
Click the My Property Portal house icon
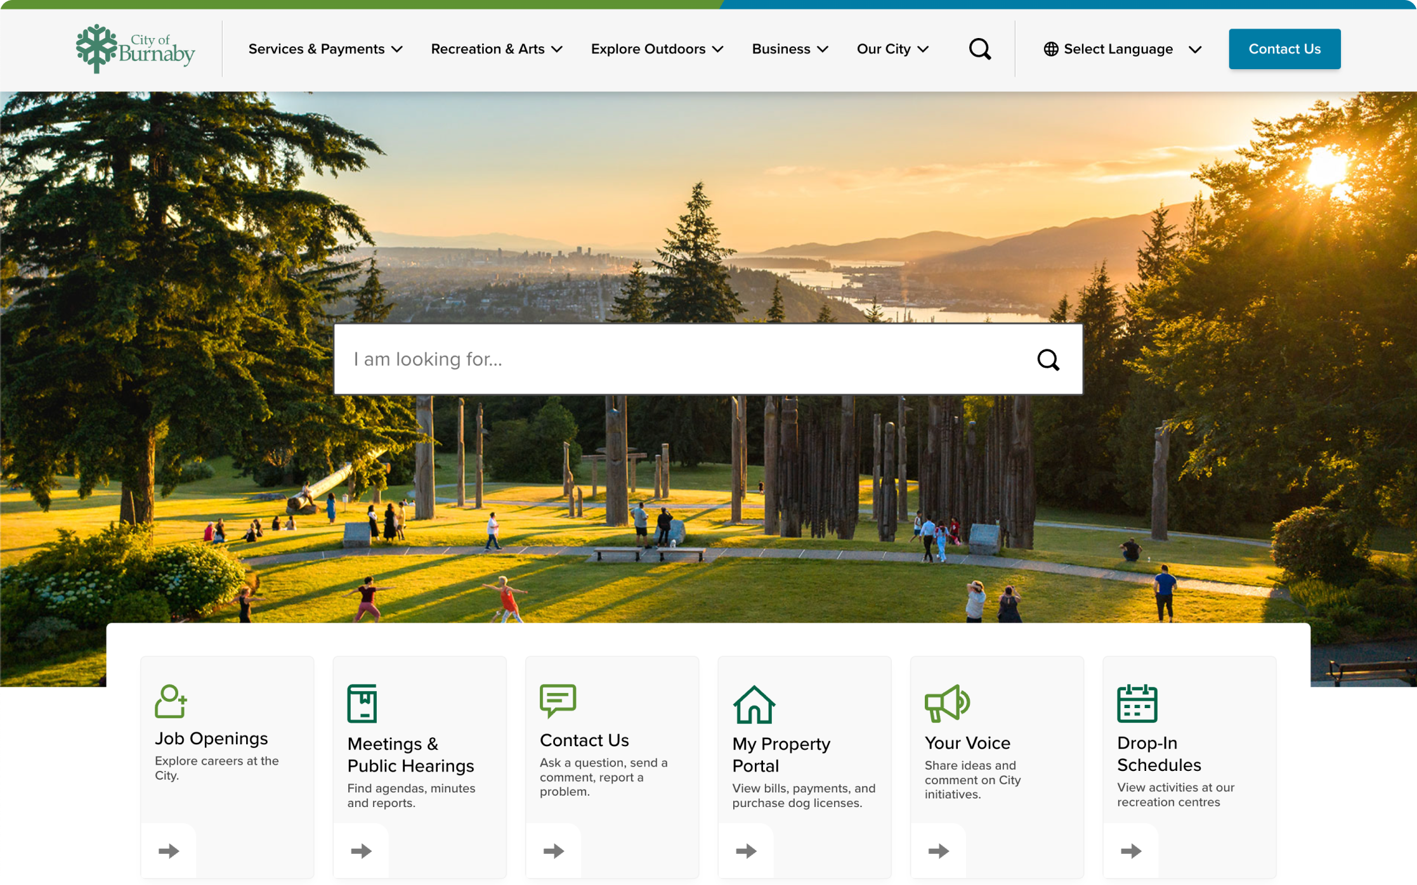754,704
